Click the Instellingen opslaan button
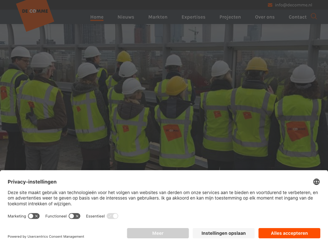 click(x=224, y=233)
